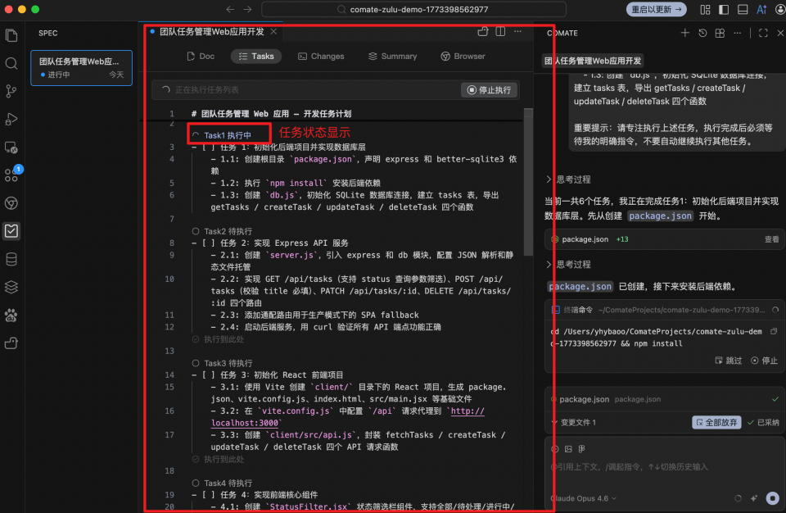Collapse the 变更文件 1 section
The height and width of the screenshot is (513, 786).
tap(573, 422)
